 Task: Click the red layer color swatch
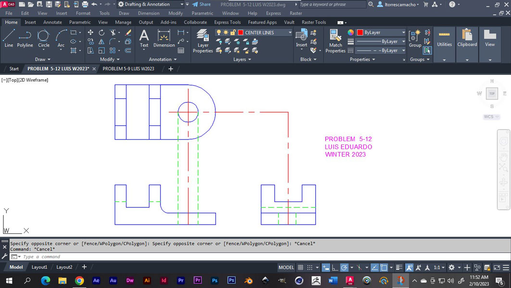coord(241,33)
